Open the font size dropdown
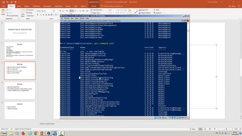Screen dimensions: 242x136 point(56,11)
